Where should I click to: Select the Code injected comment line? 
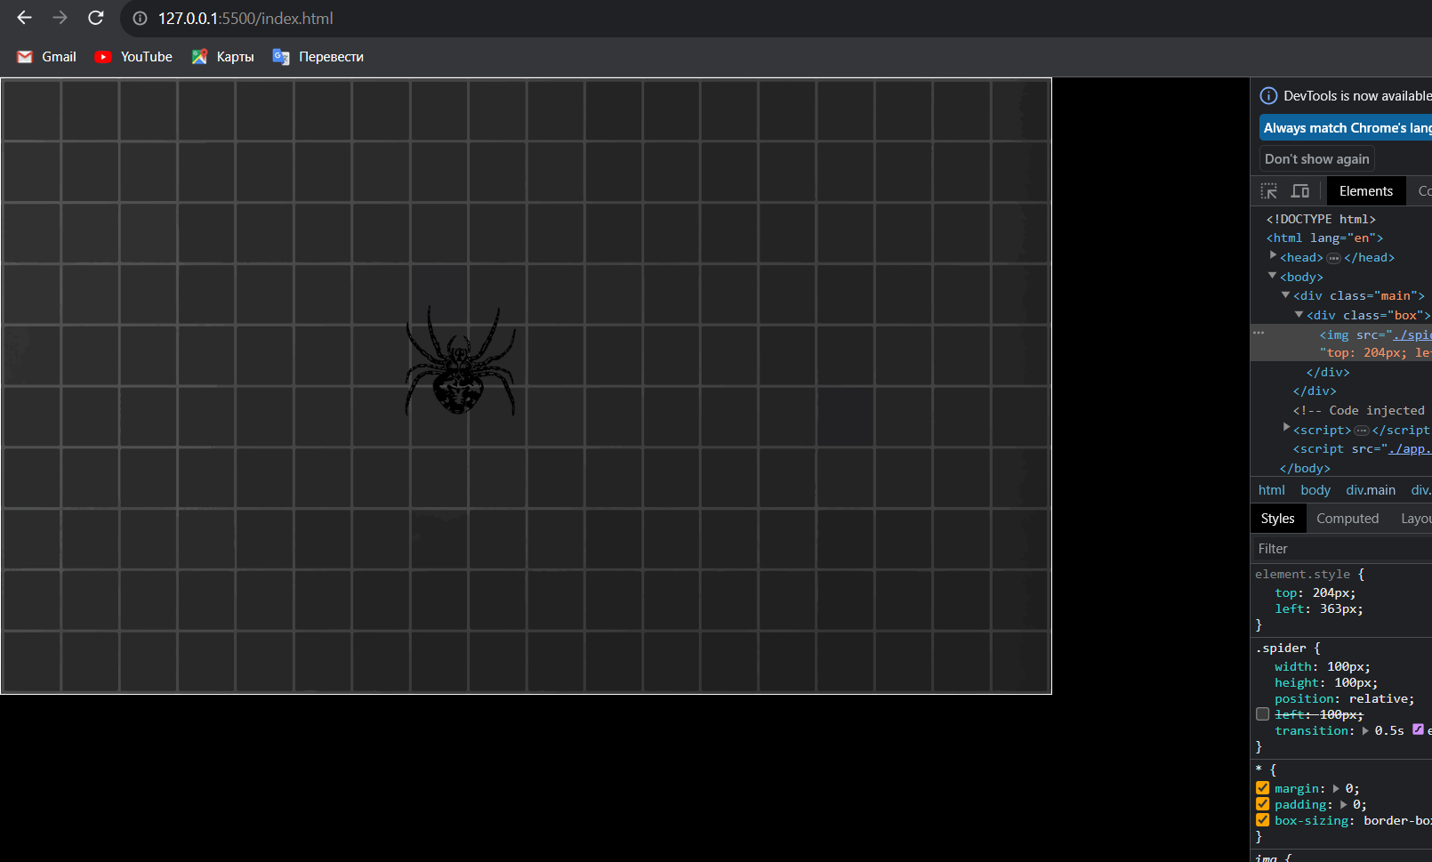(x=1359, y=411)
